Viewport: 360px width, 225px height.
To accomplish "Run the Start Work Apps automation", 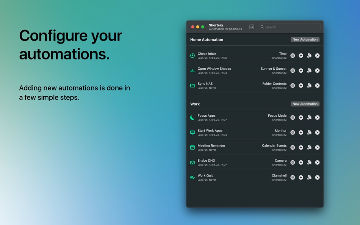I will point(301,133).
